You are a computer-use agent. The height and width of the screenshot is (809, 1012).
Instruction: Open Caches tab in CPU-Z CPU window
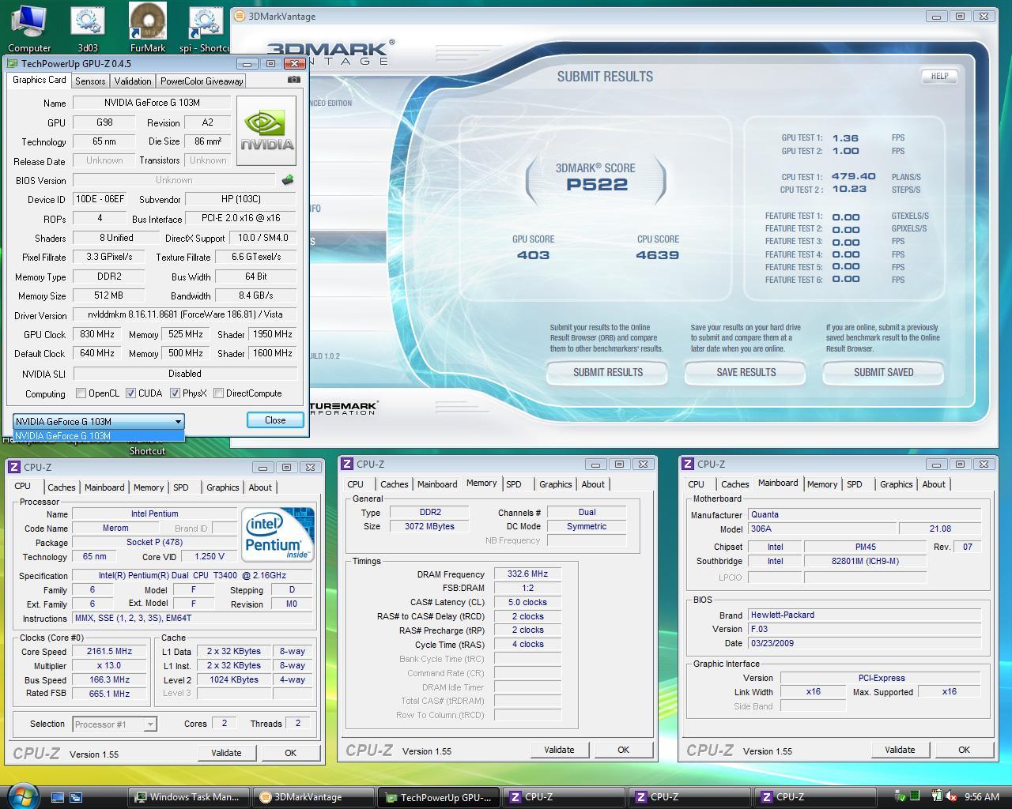[x=61, y=487]
